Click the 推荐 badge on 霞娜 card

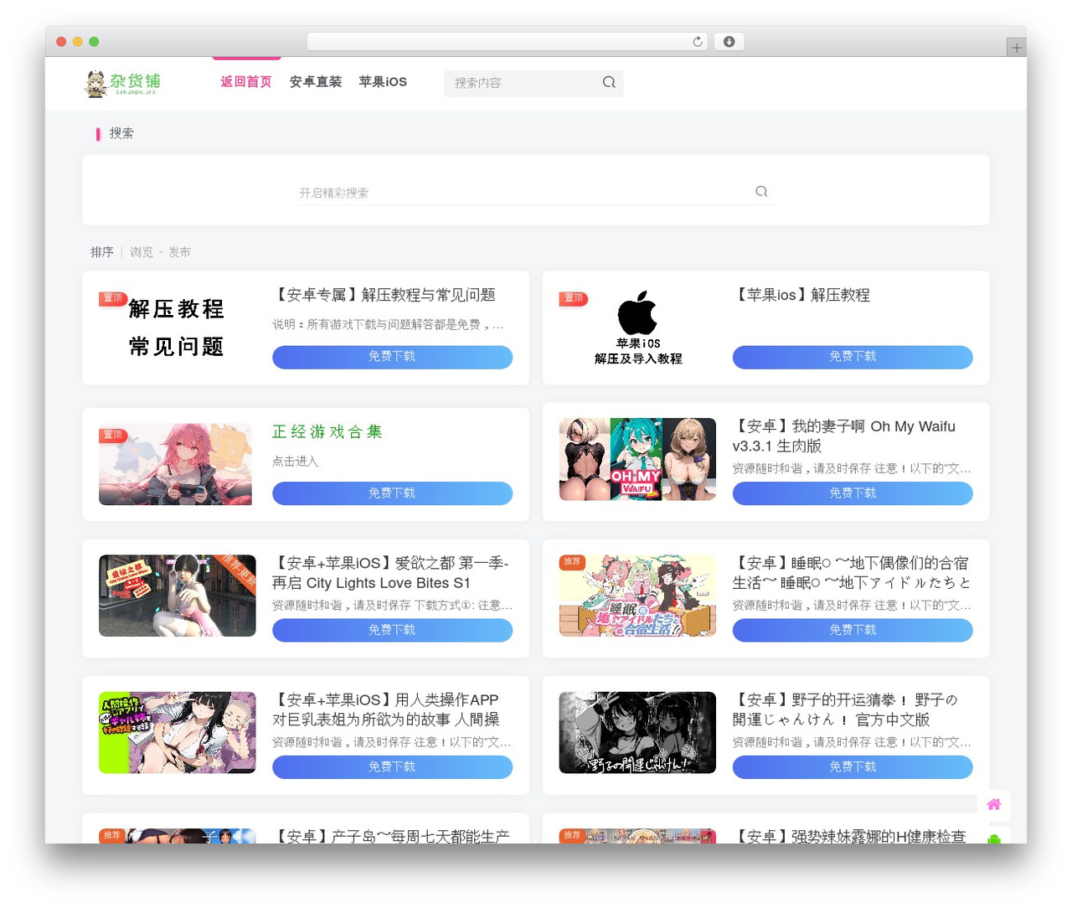coord(572,835)
